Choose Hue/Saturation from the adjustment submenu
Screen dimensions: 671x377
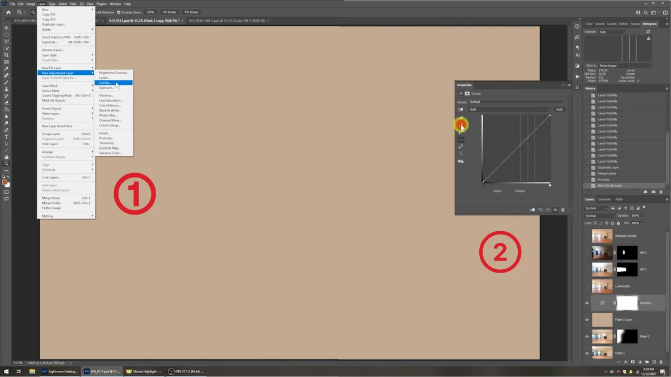click(110, 101)
